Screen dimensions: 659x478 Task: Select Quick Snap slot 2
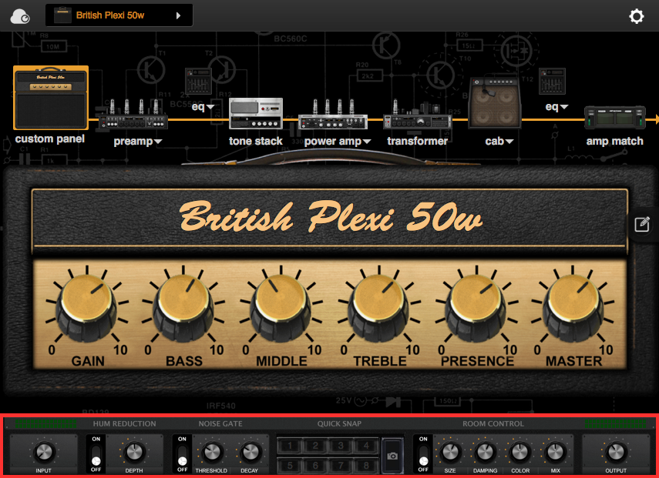click(315, 446)
